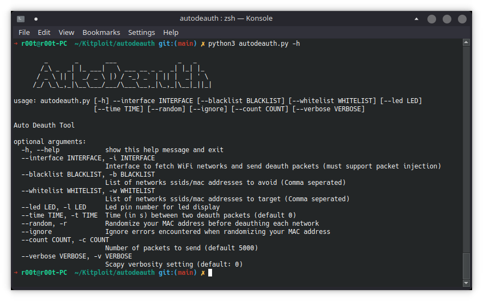Click the '--ignore' option text
Screen dimensions: 483x301
37,232
